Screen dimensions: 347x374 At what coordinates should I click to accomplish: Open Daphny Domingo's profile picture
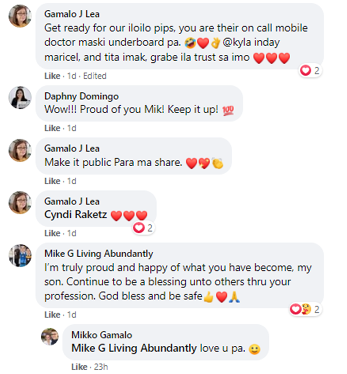(20, 97)
